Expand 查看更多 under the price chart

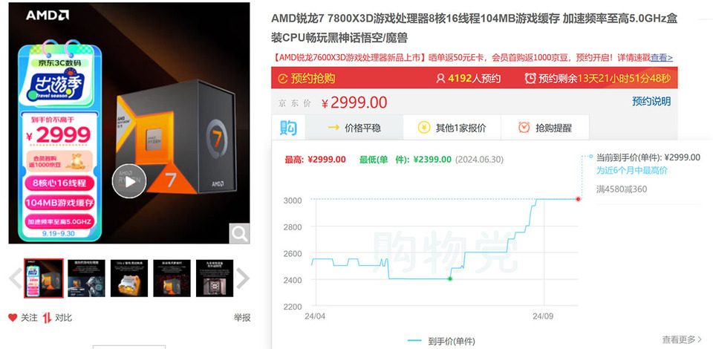pos(682,339)
